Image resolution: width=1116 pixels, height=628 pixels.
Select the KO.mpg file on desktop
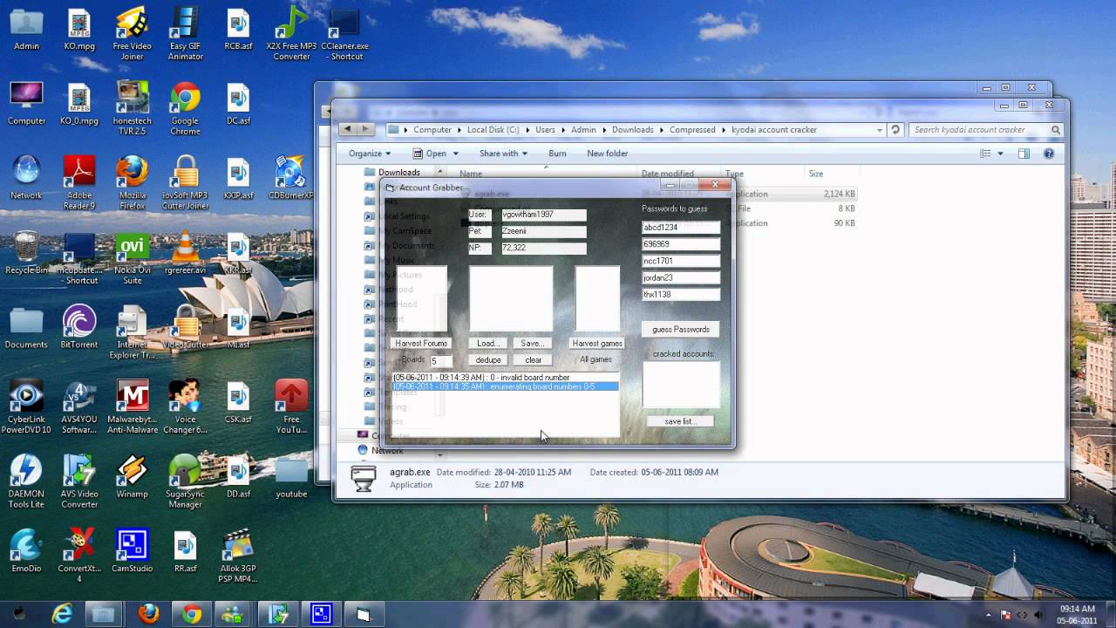tap(79, 29)
